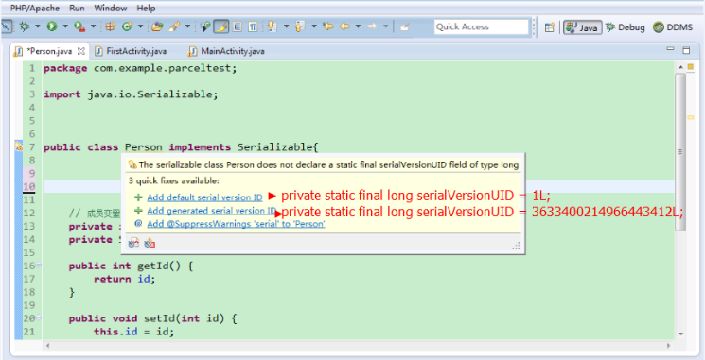
Task: Toggle Mark Occurrences highlighter
Action: pyautogui.click(x=220, y=27)
